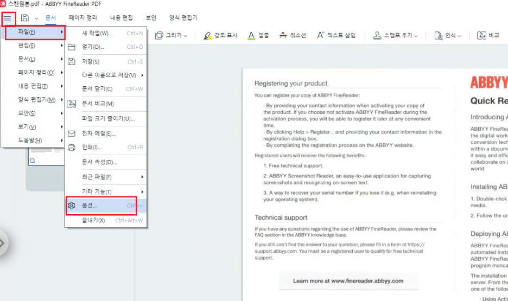
Task: Choose 파일 크기 줄이기(U)... menu item
Action: [106, 118]
